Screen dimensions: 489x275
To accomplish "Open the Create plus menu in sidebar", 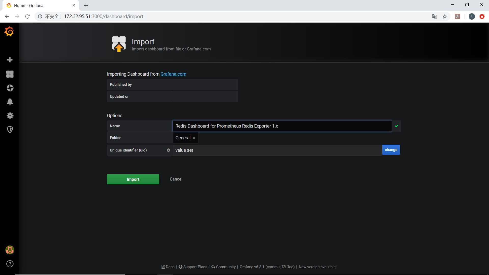I will click(10, 60).
